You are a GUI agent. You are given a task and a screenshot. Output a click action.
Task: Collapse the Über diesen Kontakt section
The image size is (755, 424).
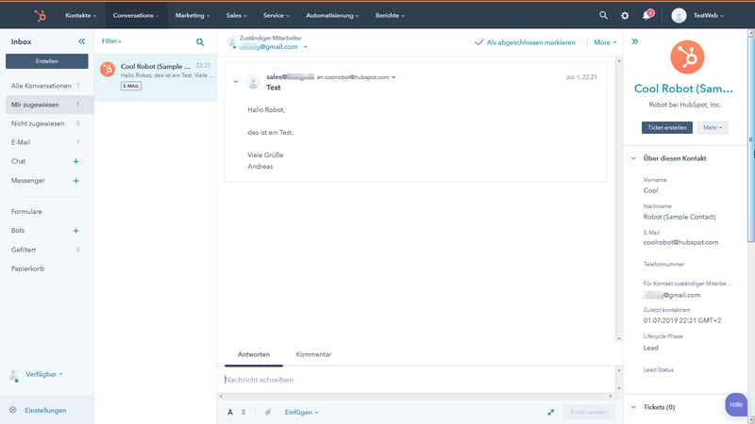[x=633, y=158]
